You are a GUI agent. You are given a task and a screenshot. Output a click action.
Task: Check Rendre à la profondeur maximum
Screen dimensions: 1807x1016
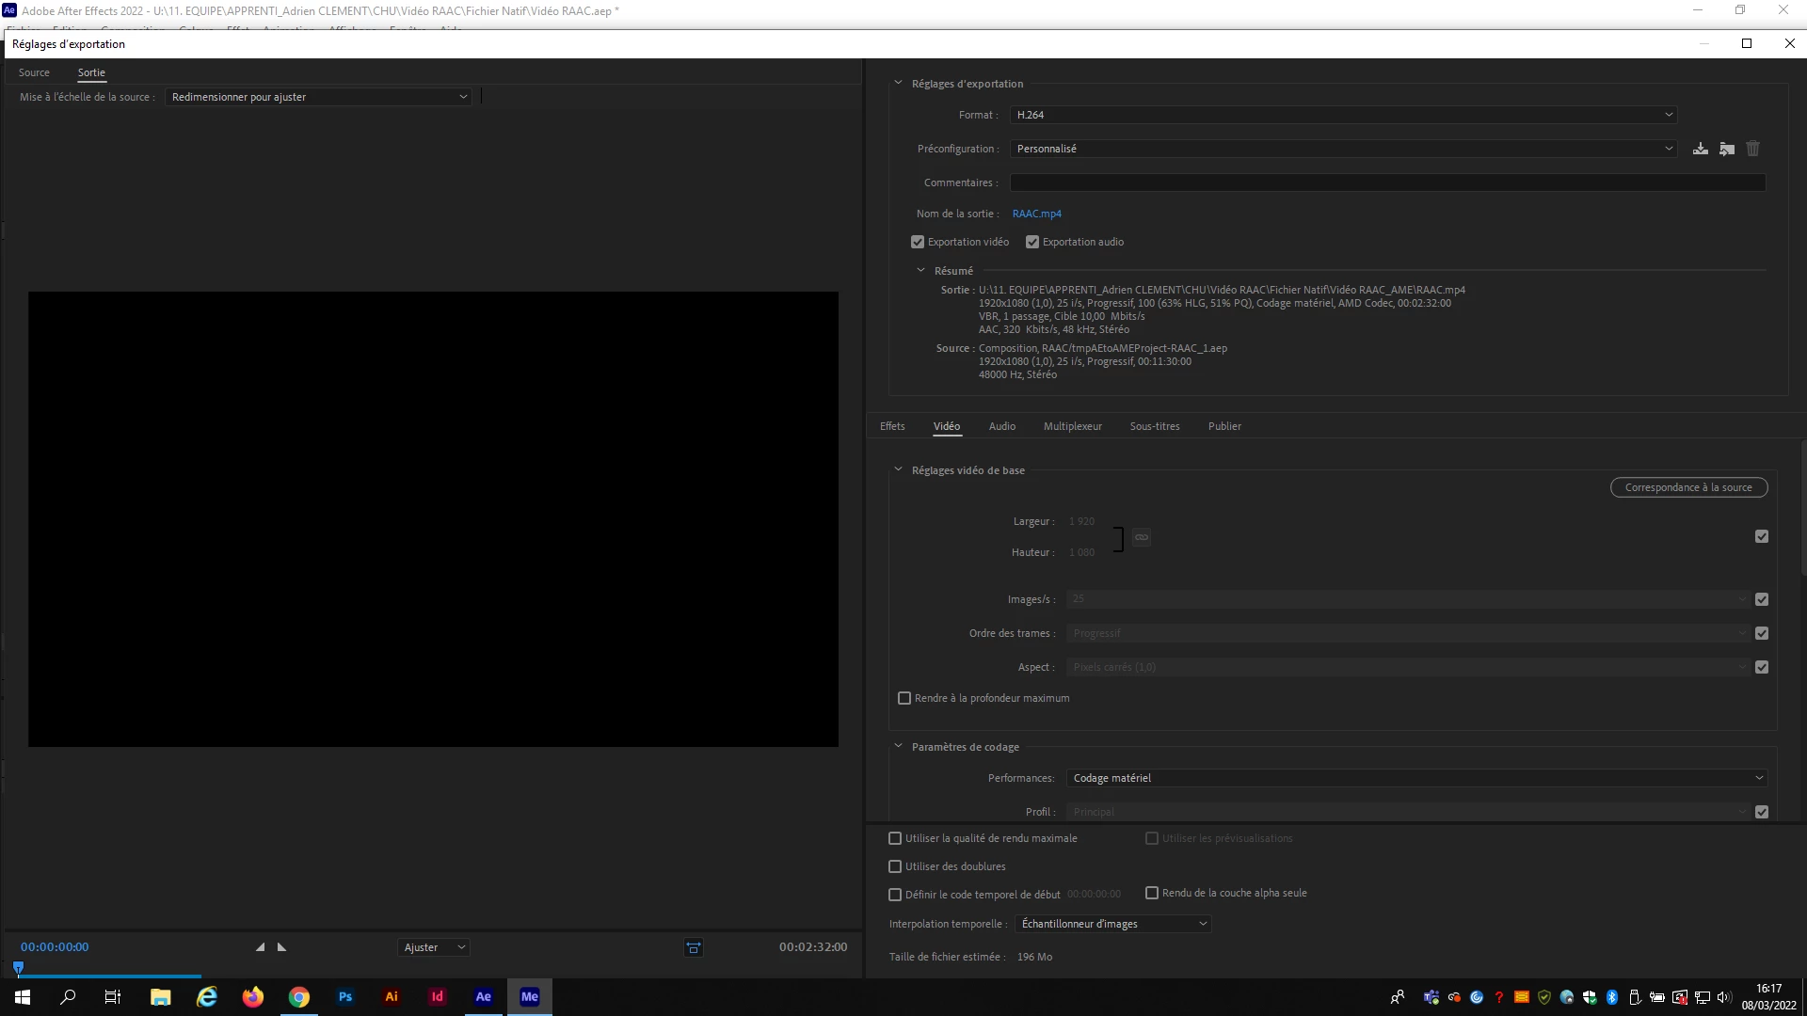pos(904,698)
